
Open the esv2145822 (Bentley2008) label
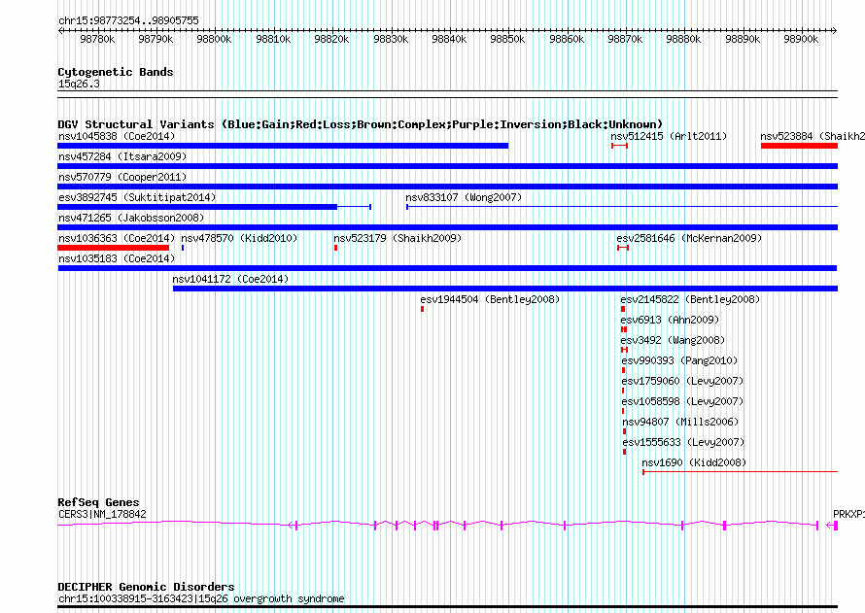(690, 299)
